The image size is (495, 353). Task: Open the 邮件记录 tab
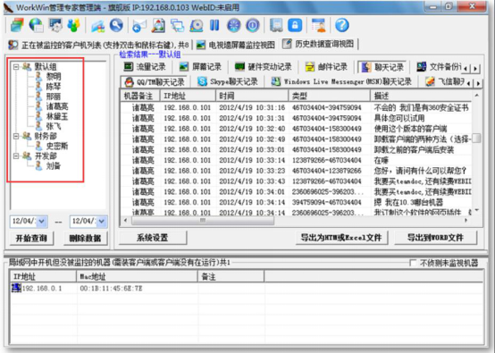pos(326,67)
